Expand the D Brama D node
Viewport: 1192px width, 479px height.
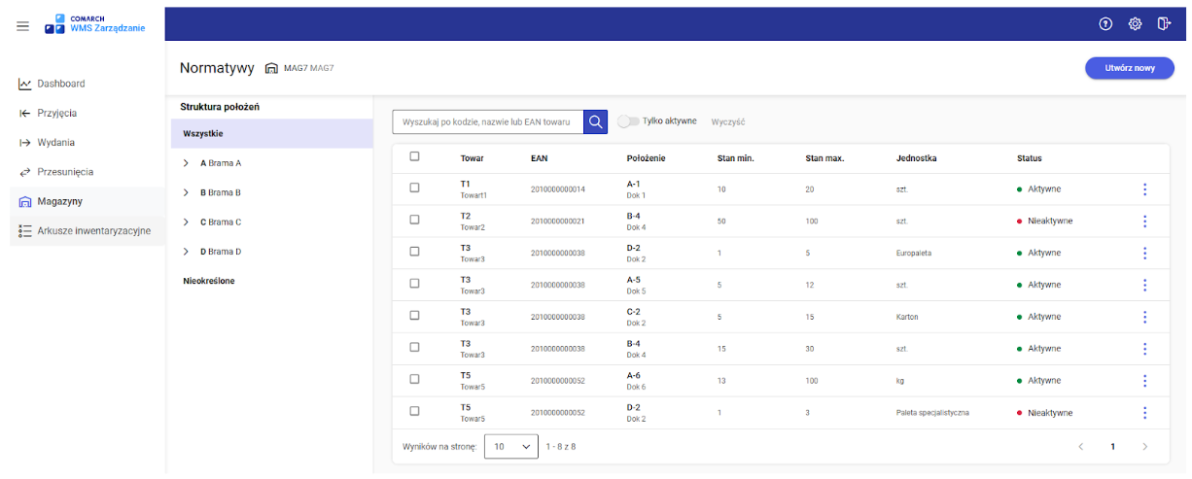[x=186, y=252]
